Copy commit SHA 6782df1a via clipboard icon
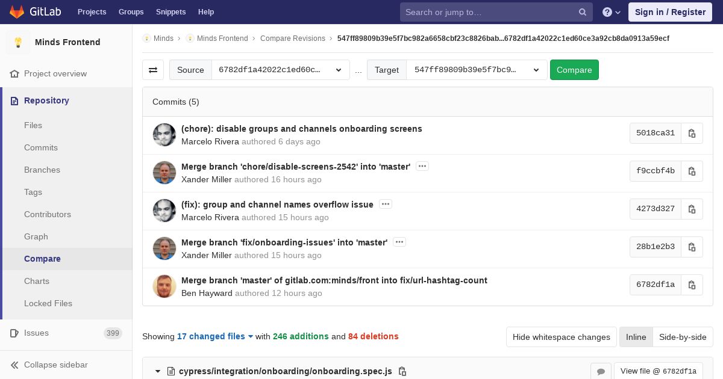 pyautogui.click(x=692, y=285)
